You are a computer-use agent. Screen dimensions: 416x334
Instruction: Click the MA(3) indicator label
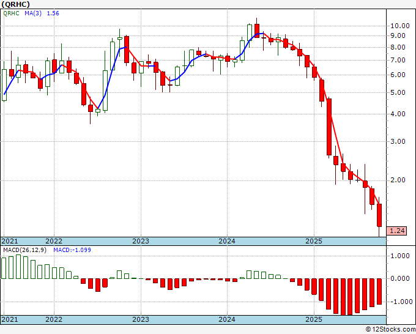point(33,13)
